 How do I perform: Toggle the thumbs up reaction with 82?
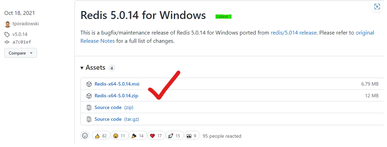[101, 136]
